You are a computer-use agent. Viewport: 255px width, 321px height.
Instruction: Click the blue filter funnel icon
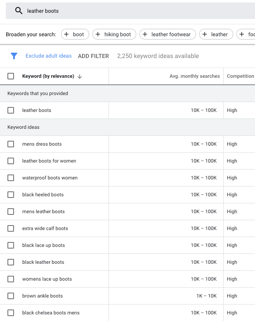point(14,56)
